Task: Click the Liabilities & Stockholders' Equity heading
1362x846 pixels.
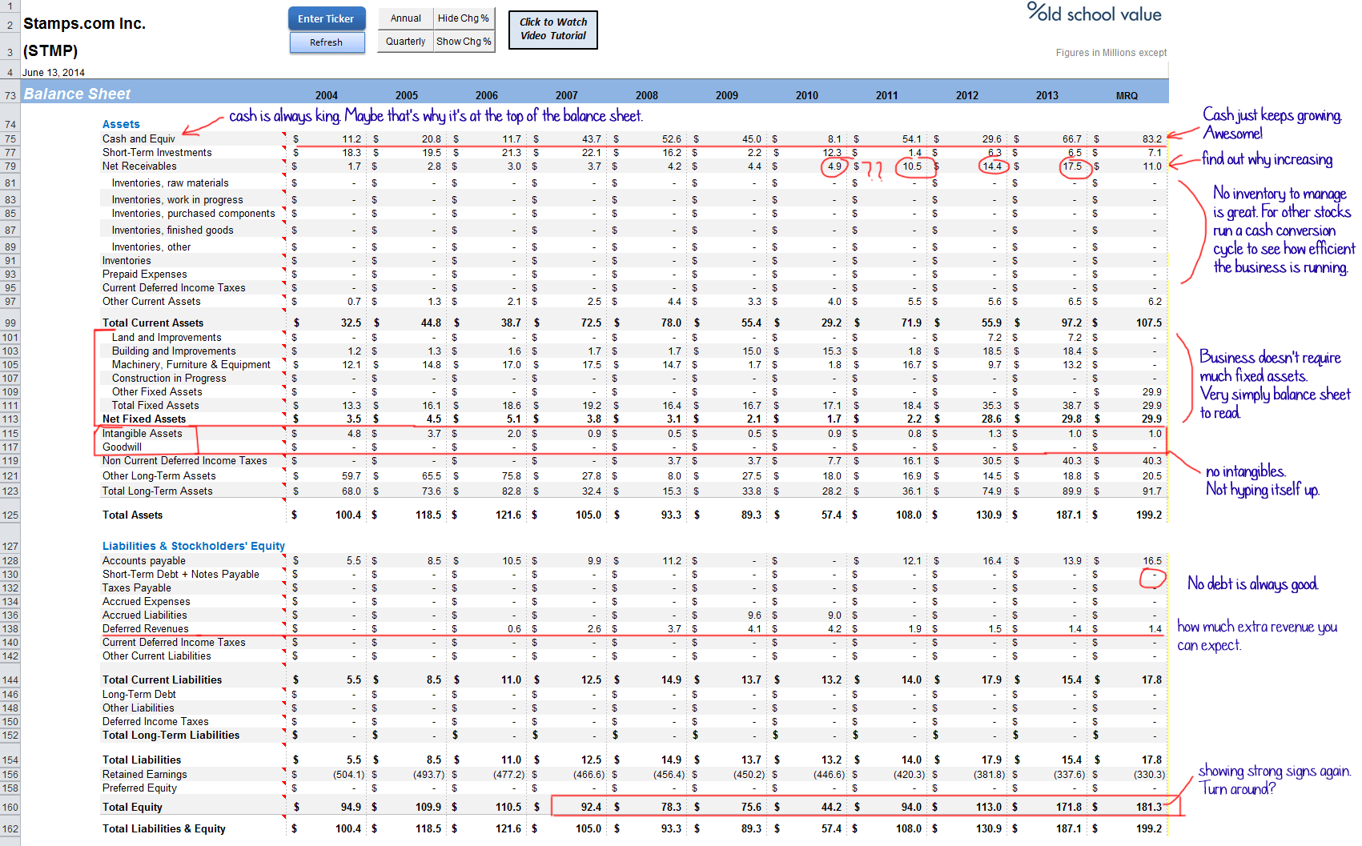Action: (193, 546)
